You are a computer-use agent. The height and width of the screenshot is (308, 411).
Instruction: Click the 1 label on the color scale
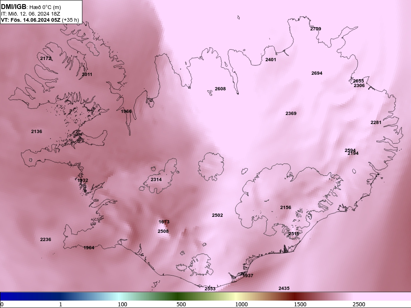coord(60,304)
